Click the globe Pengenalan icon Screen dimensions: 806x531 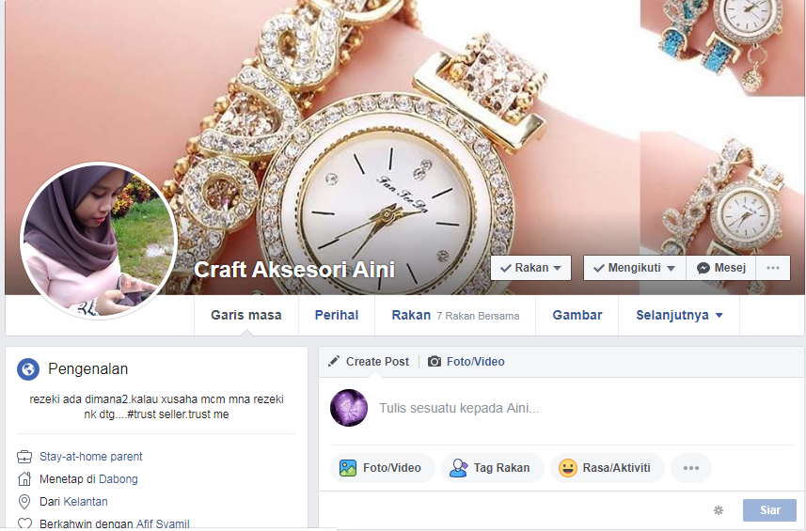click(28, 369)
